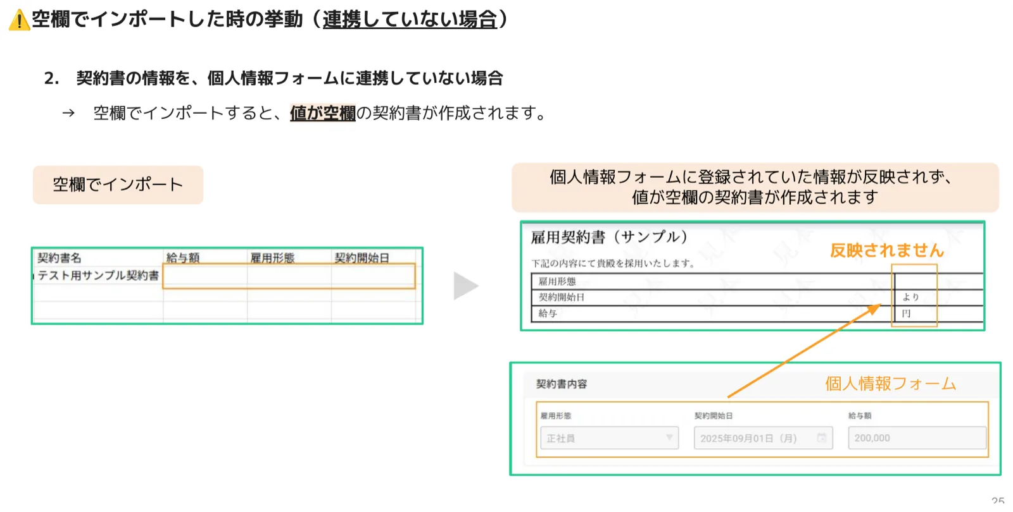Click the 給与額 field showing 200,000
Viewport: 1013px width, 512px height.
pyautogui.click(x=917, y=438)
